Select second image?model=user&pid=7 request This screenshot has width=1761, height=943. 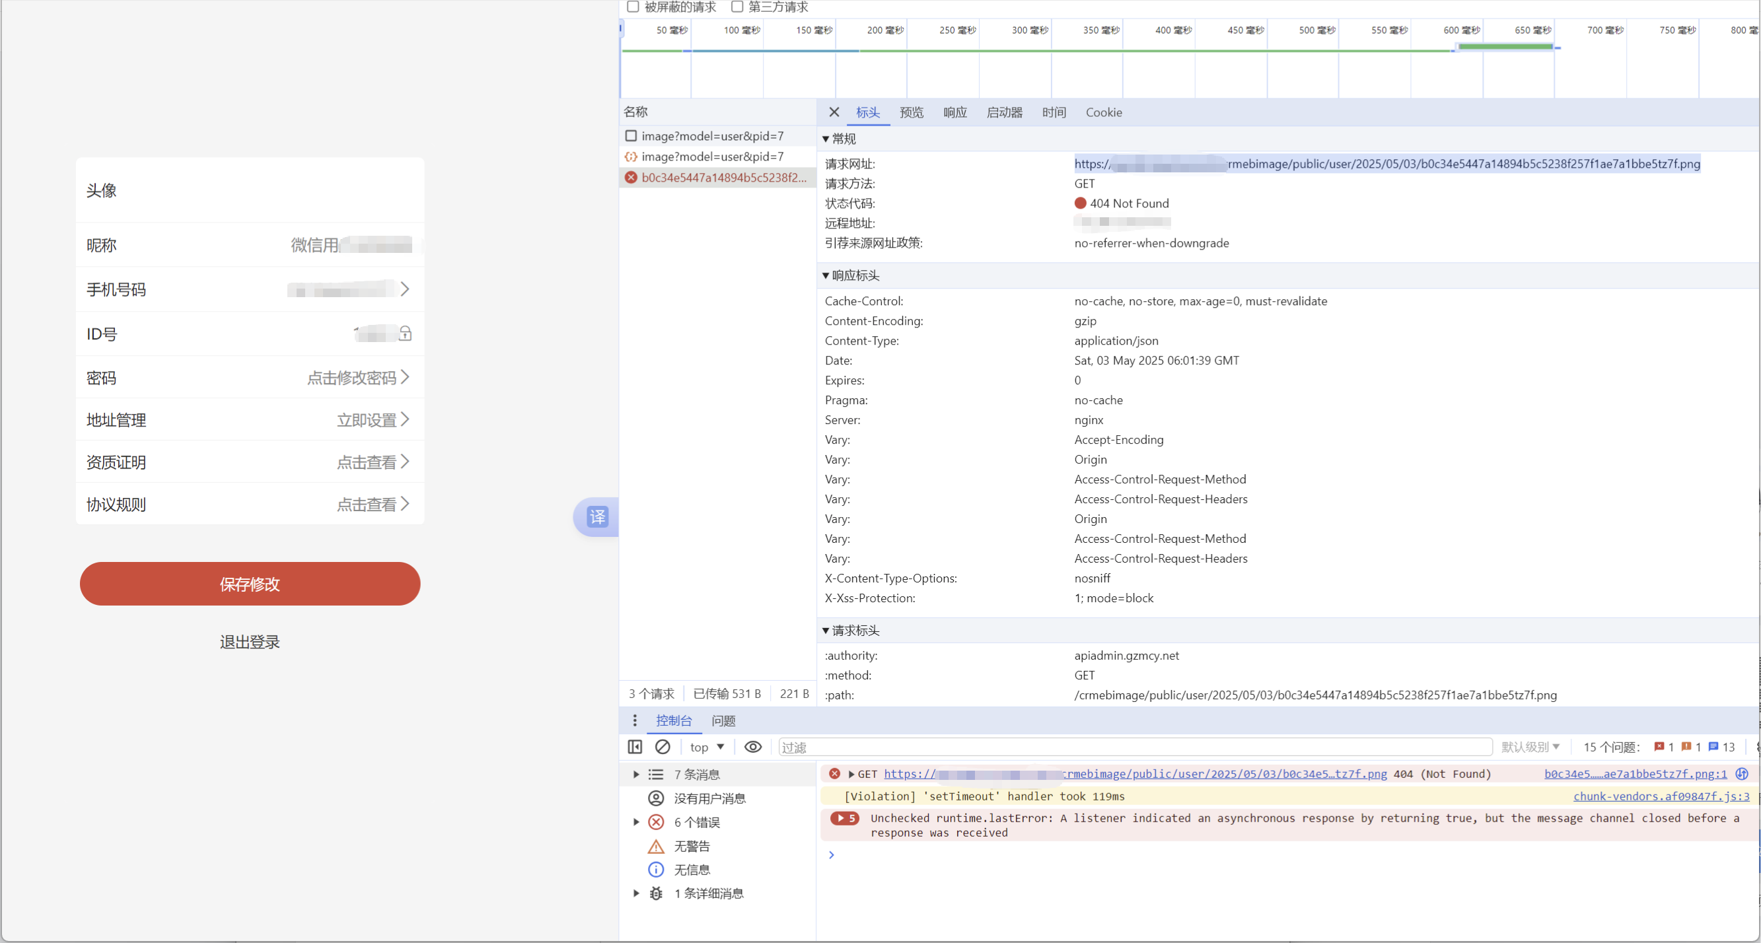(717, 157)
